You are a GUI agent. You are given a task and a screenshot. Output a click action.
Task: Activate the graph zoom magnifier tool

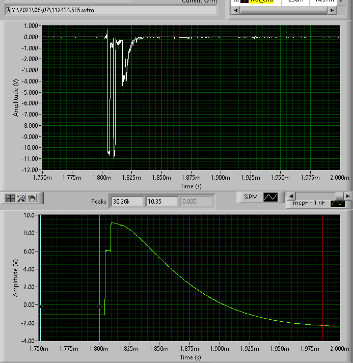click(x=21, y=198)
